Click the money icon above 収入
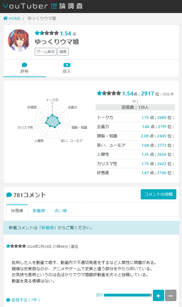Viewport: 182px width, 307px height. coord(67,65)
